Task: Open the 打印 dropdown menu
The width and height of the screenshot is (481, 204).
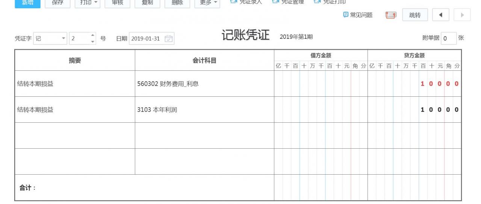Action: 88,3
